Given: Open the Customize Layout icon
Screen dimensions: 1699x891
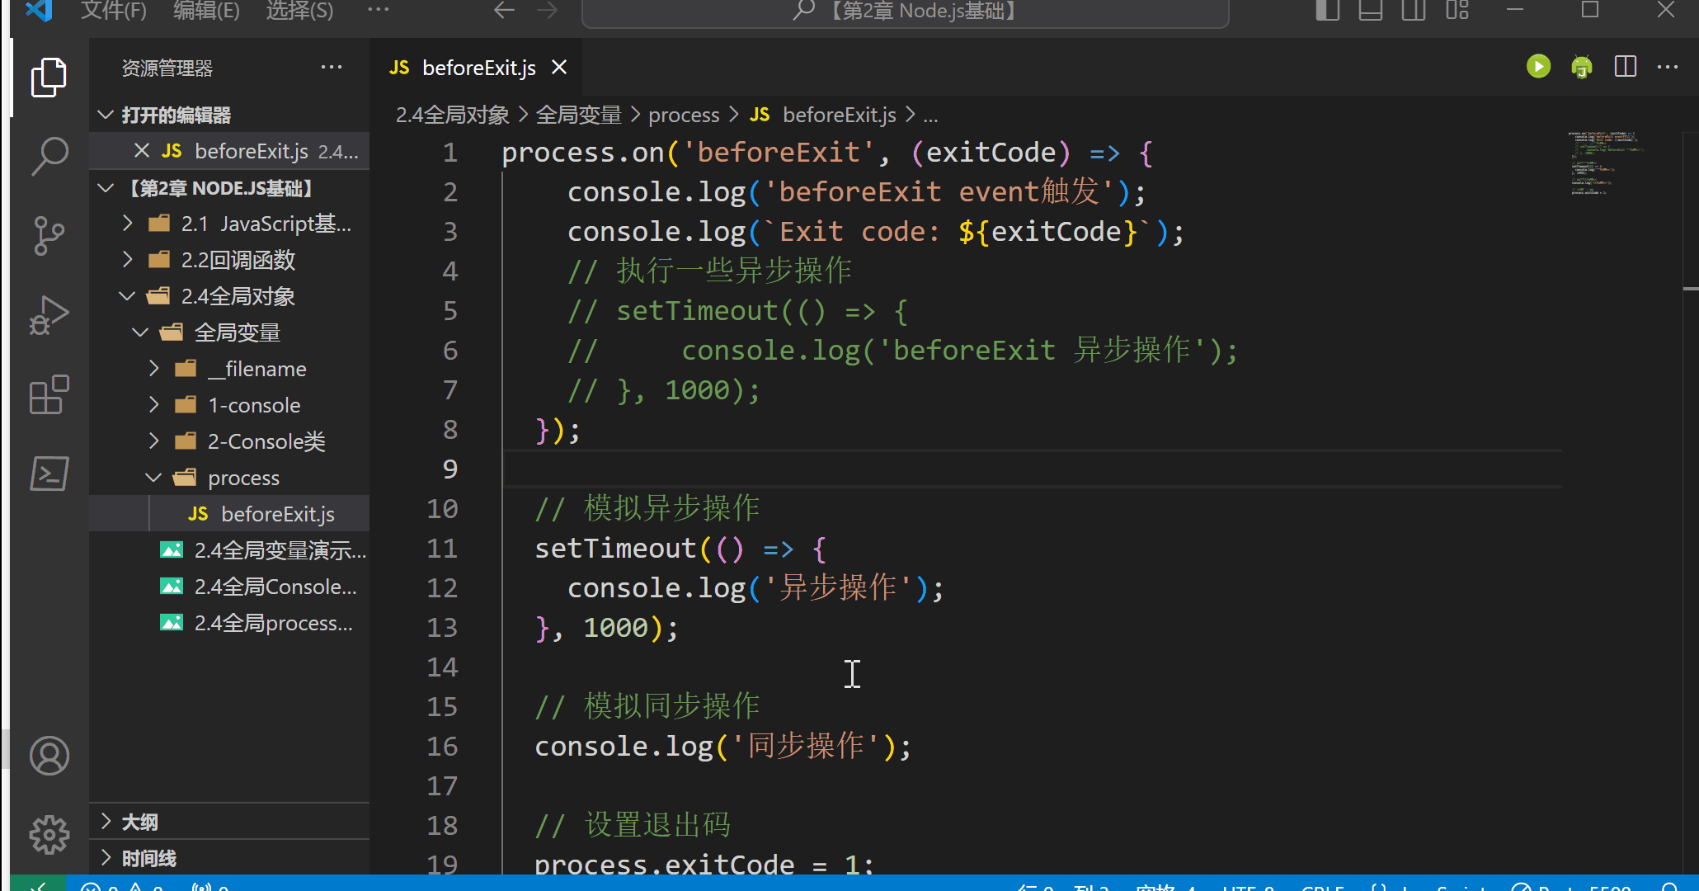Looking at the screenshot, I should 1457,10.
